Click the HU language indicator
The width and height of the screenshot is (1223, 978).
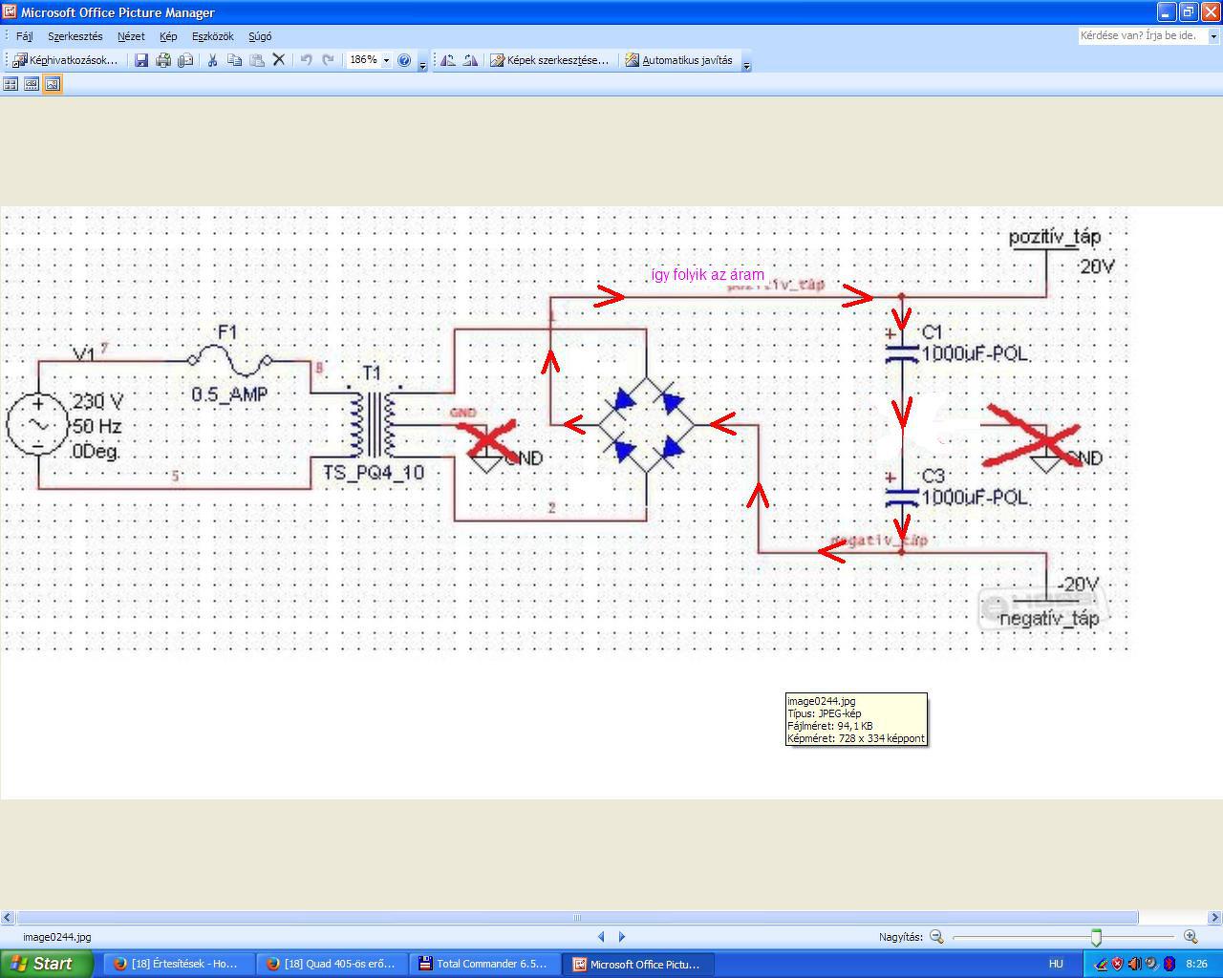pyautogui.click(x=1056, y=964)
